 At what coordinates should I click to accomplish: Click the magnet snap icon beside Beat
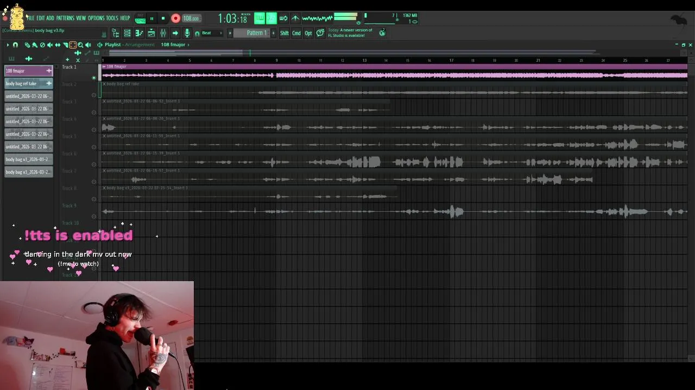(197, 34)
